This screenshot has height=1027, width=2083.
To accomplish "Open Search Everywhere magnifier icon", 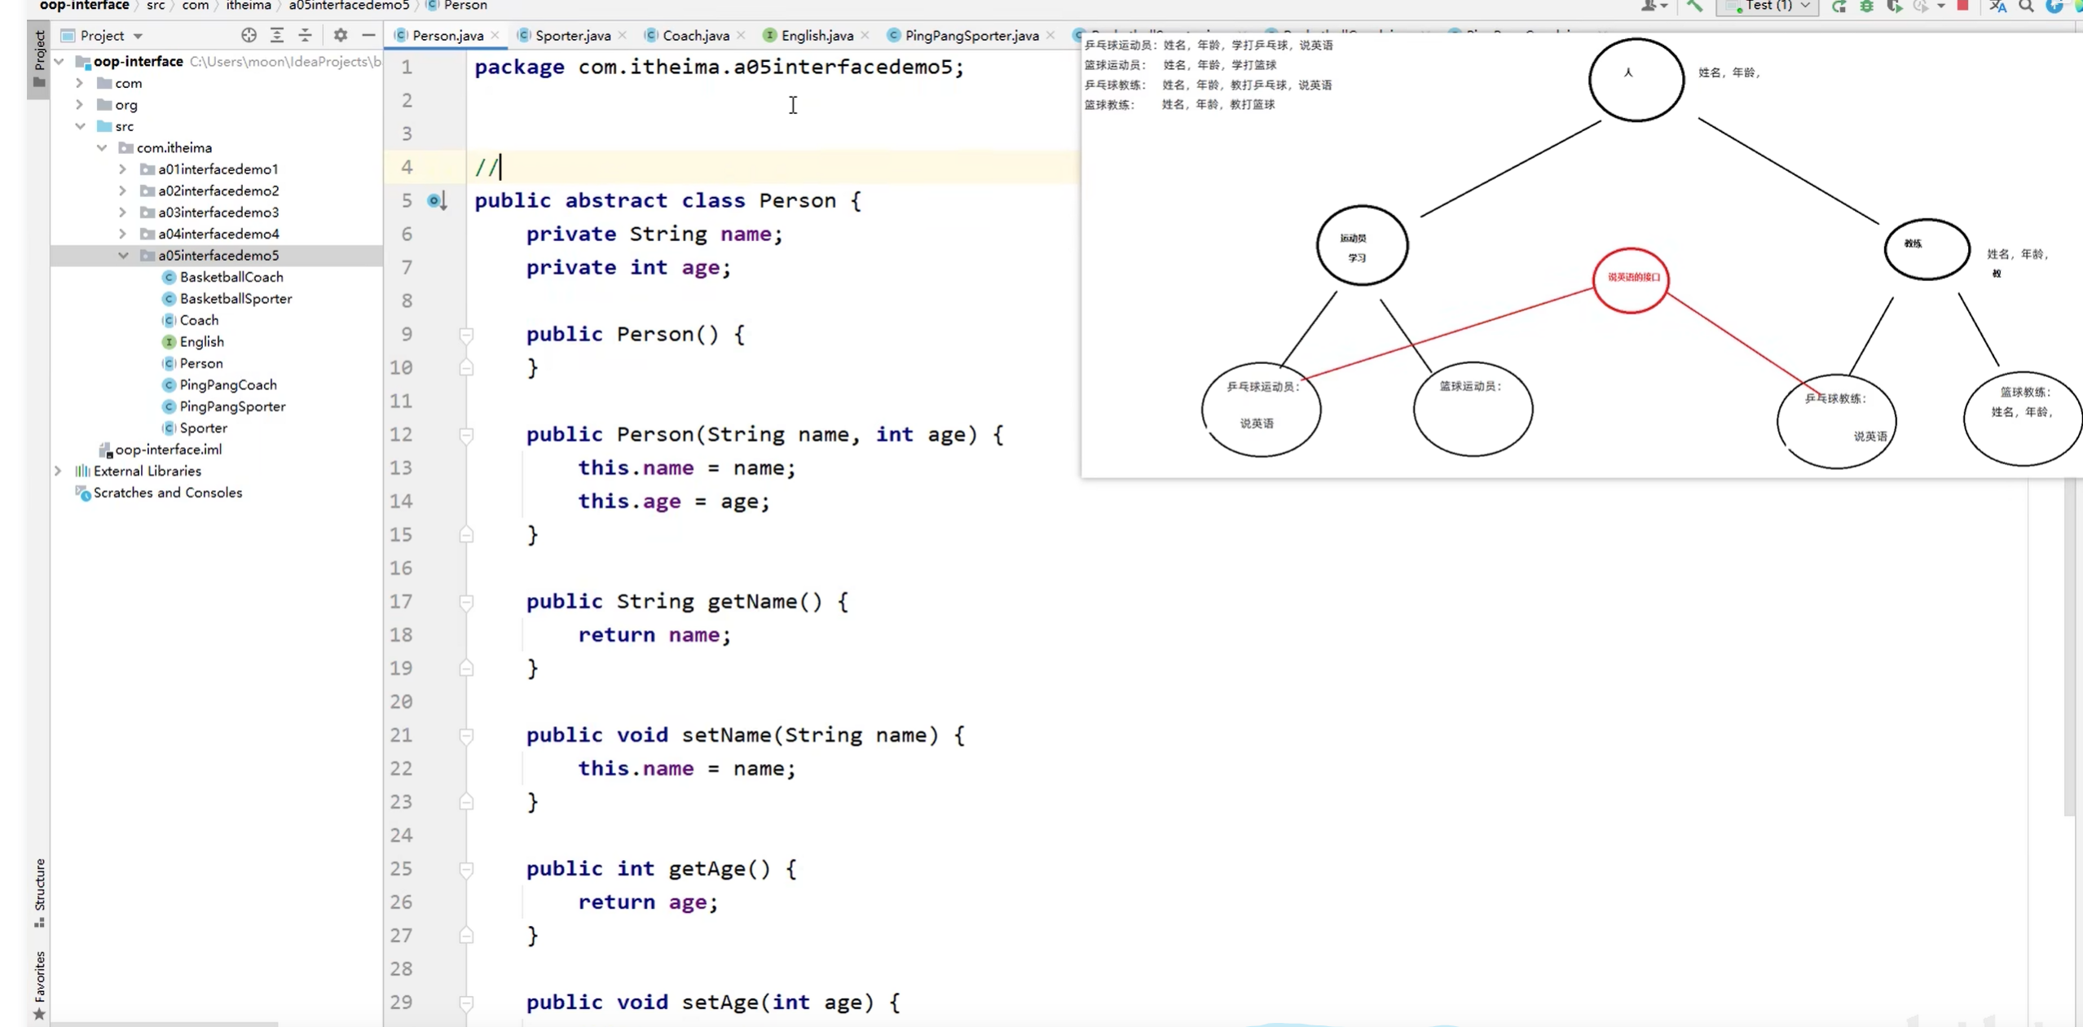I will [2026, 7].
